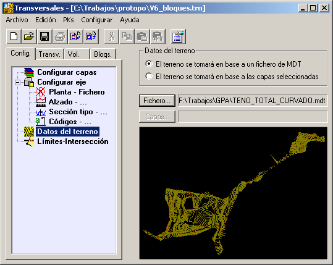Open the Archivo menu
The width and height of the screenshot is (333, 265).
(x=17, y=20)
